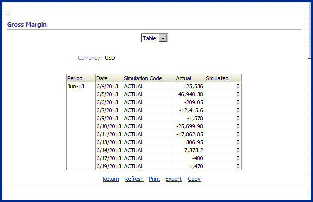This screenshot has width=313, height=202.
Task: Click the 7,373.2 actual value
Action: tap(190, 150)
